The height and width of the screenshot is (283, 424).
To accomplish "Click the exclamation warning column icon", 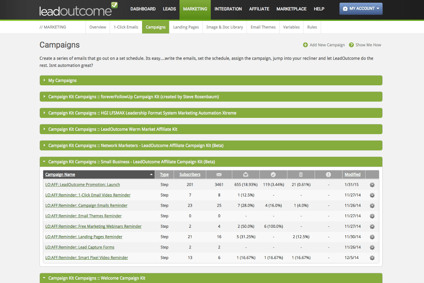I will tap(328, 174).
